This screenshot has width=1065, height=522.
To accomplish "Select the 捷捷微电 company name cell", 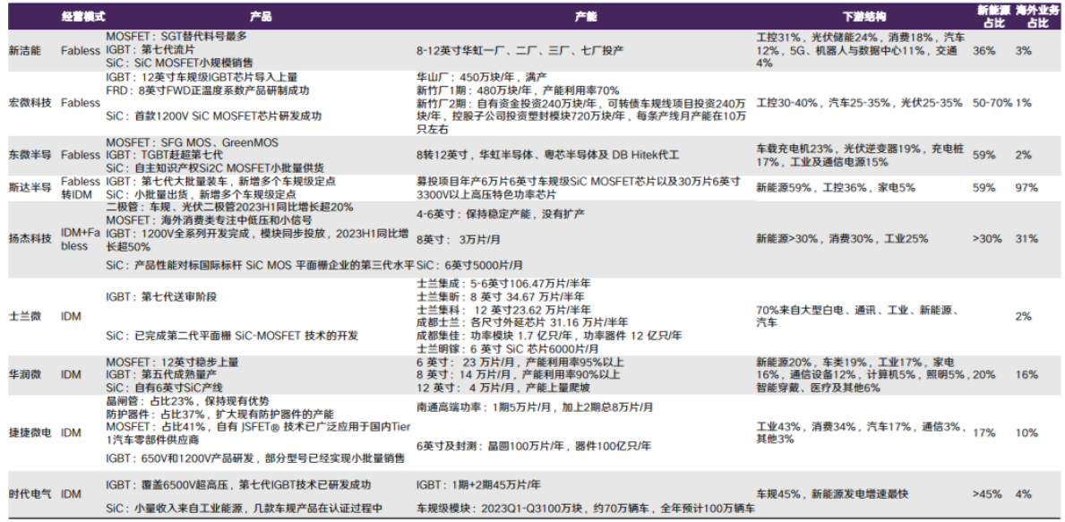I will coord(30,432).
